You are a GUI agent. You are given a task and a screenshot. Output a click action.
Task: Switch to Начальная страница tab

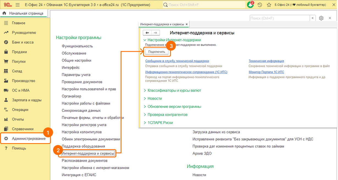[26, 13]
